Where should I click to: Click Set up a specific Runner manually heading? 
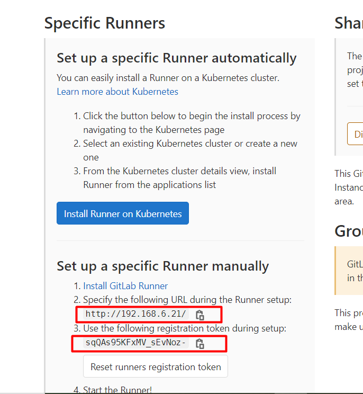(162, 266)
